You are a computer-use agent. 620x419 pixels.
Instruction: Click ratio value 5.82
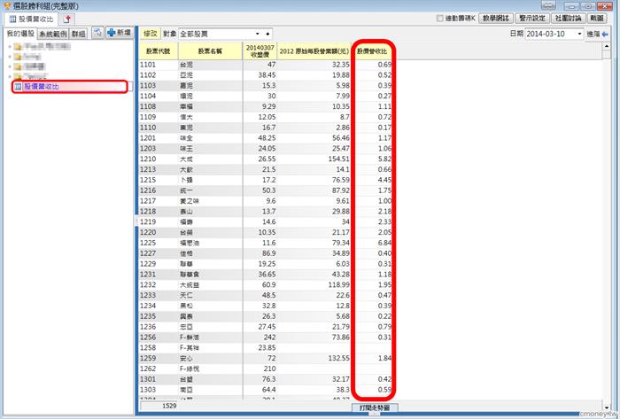(x=384, y=159)
